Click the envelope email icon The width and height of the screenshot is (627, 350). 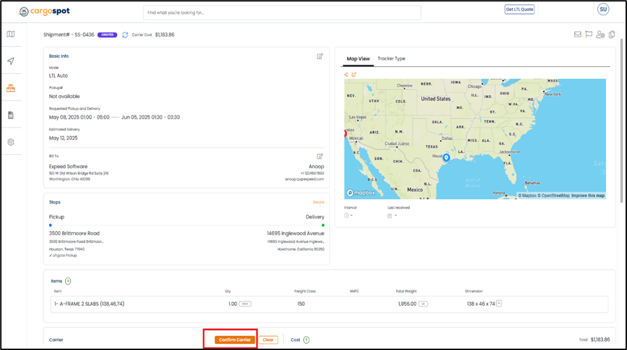577,35
